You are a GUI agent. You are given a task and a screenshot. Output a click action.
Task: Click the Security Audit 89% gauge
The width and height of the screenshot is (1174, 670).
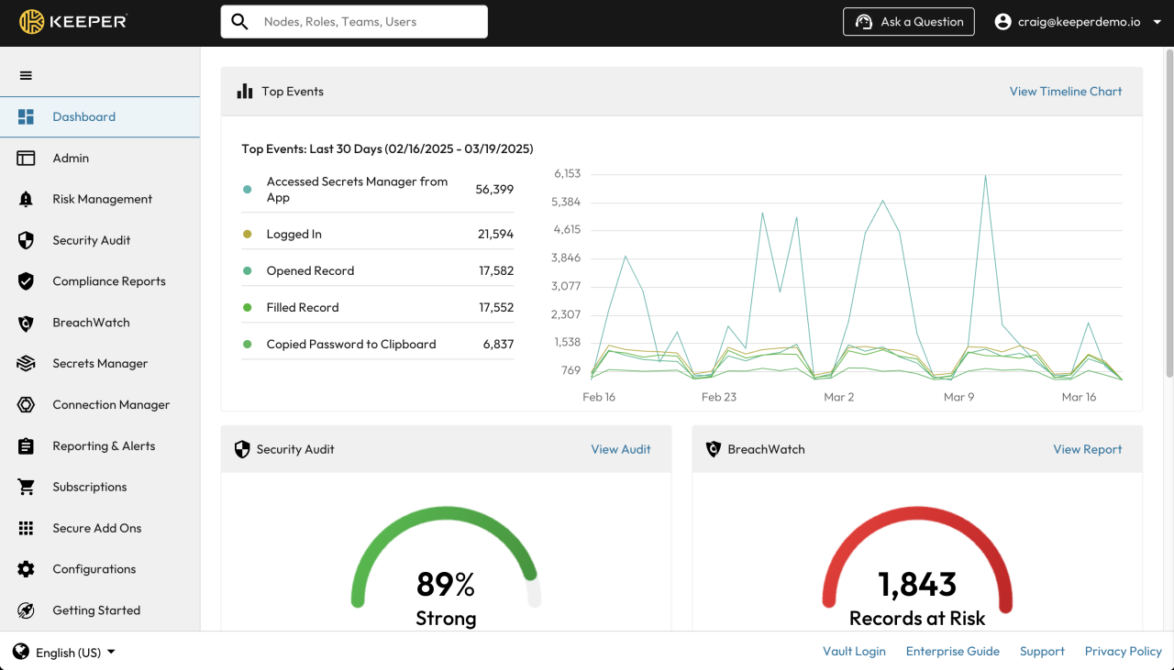[x=446, y=566]
